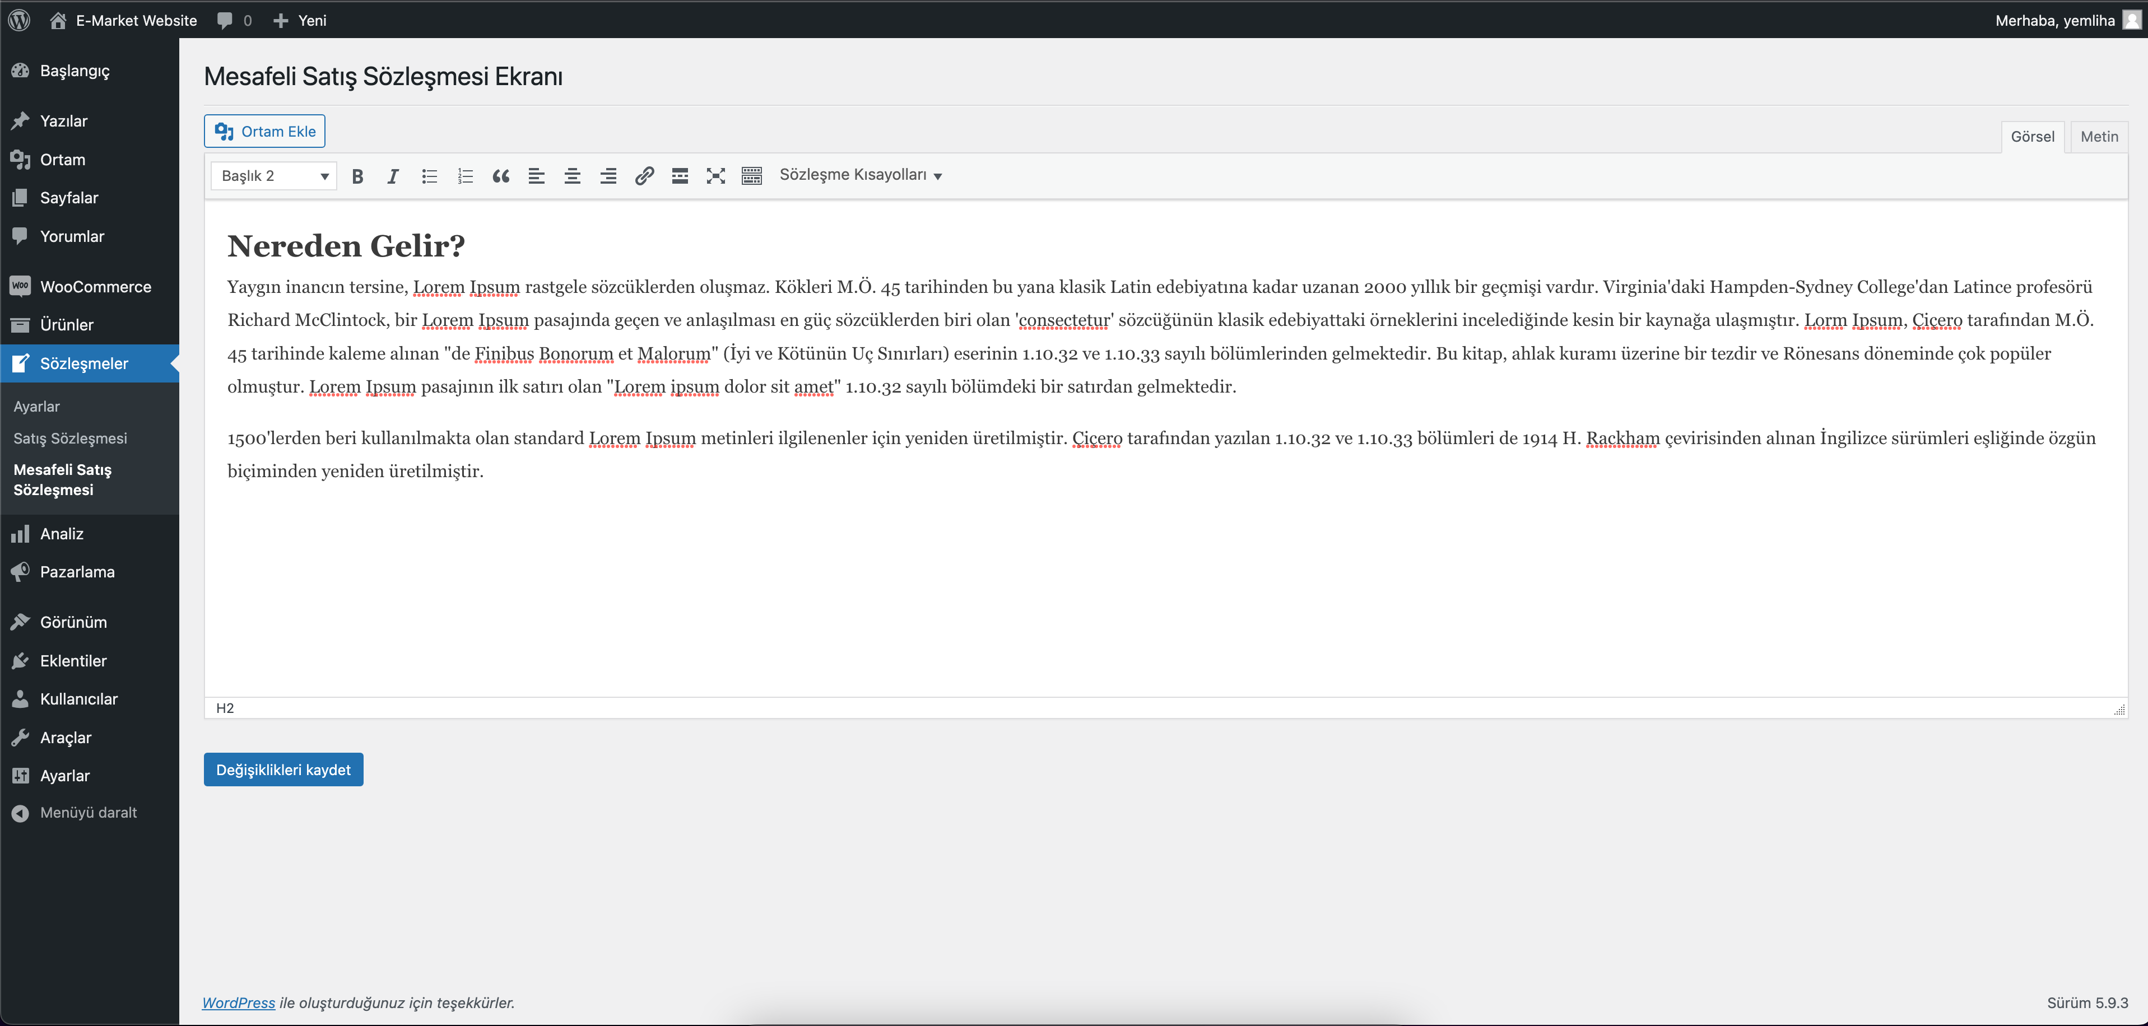
Task: Open Başlangıç dashboard menu
Action: 89,71
